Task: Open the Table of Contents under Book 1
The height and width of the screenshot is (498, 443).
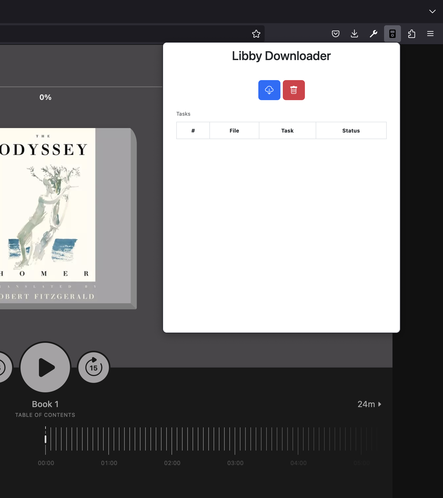Action: point(45,415)
